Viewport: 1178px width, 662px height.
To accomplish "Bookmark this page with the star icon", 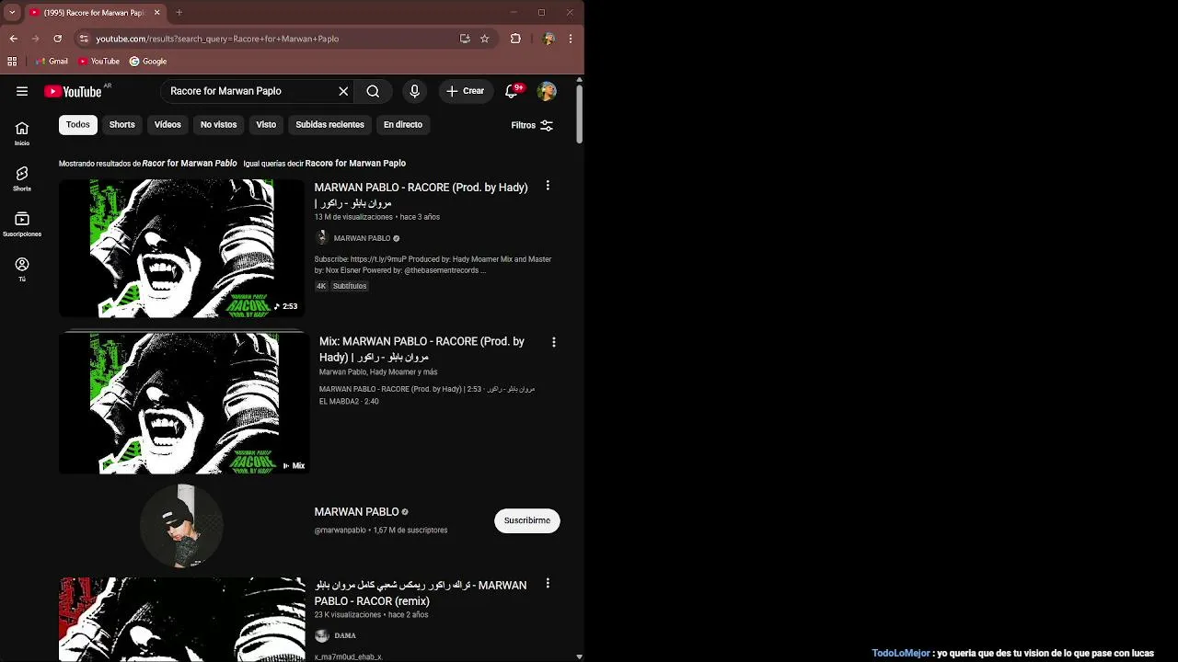I will pos(485,39).
